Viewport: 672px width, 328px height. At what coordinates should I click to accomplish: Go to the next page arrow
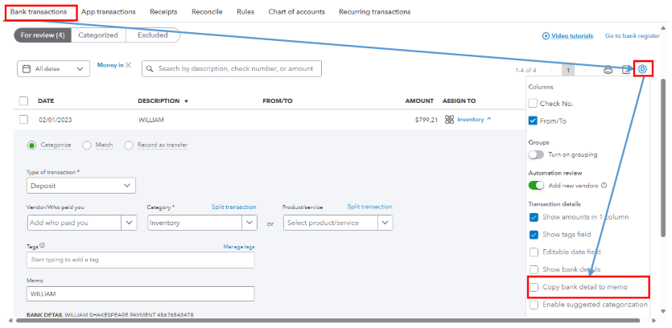(x=585, y=70)
